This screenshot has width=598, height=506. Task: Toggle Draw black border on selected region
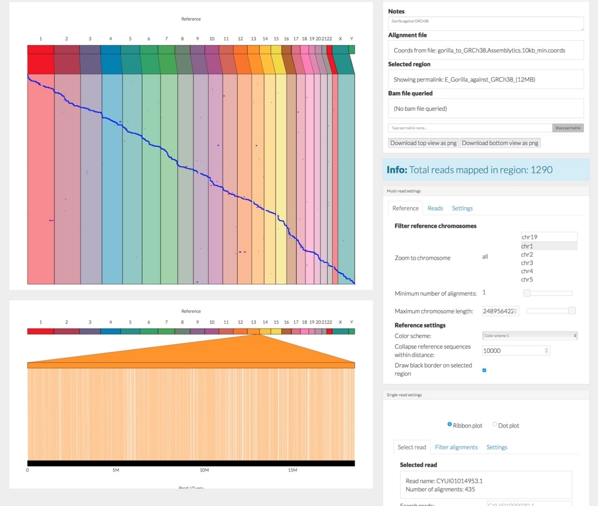(484, 370)
